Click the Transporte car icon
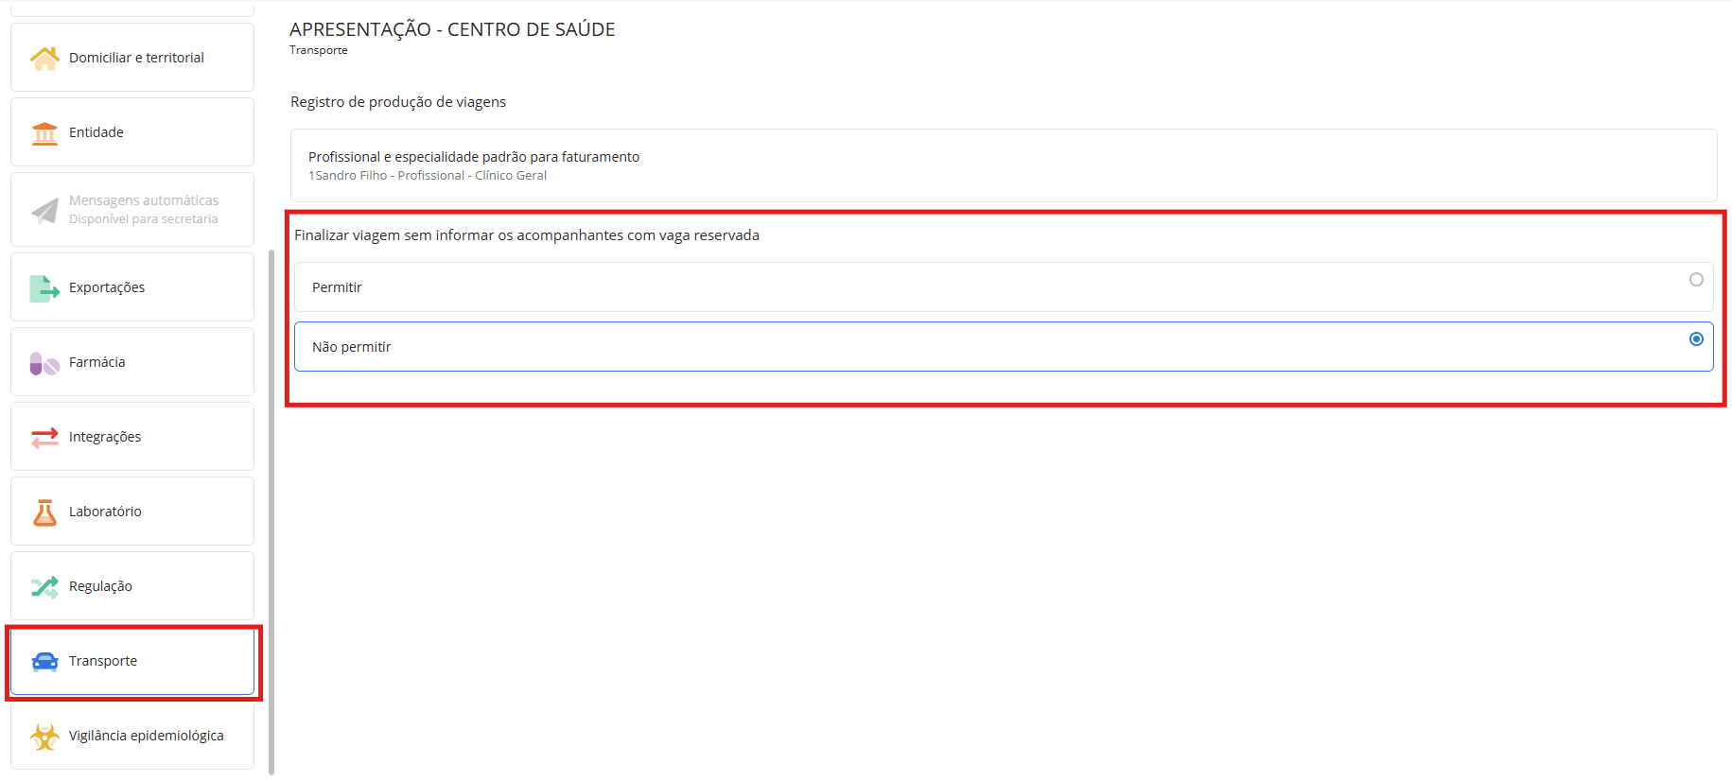The width and height of the screenshot is (1732, 781). pyautogui.click(x=44, y=662)
